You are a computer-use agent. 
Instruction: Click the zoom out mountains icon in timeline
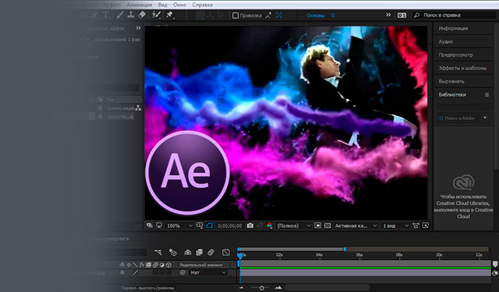[242, 288]
